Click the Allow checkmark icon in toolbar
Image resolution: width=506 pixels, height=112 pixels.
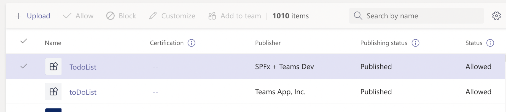[x=67, y=16]
